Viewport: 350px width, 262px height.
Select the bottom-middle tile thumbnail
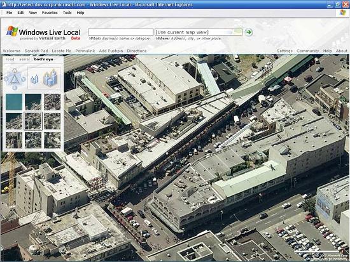click(33, 140)
